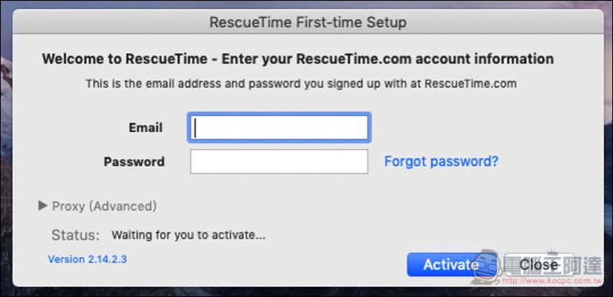
Task: Open the Version 2.14.2.3 link
Action: tap(87, 259)
